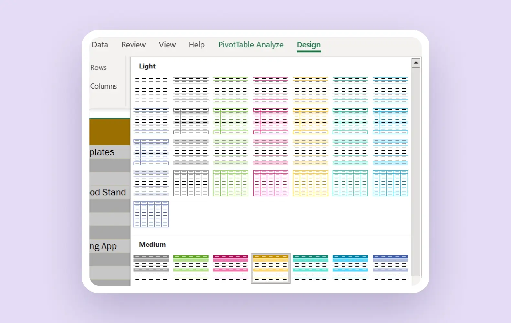
Task: Pick the lavender-blue shaded-header band Light style
Action: tap(151, 183)
